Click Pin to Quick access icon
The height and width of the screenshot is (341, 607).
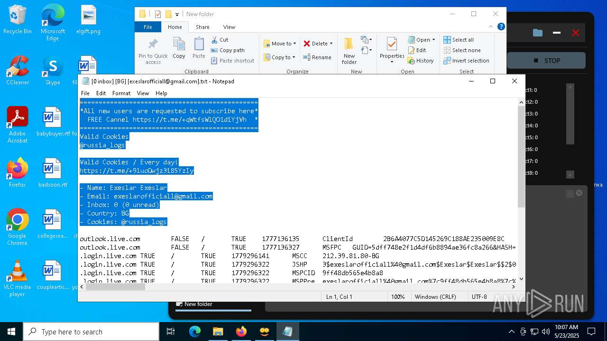(153, 51)
